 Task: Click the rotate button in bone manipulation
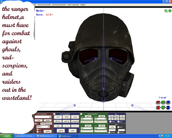pyautogui.click(x=66, y=117)
